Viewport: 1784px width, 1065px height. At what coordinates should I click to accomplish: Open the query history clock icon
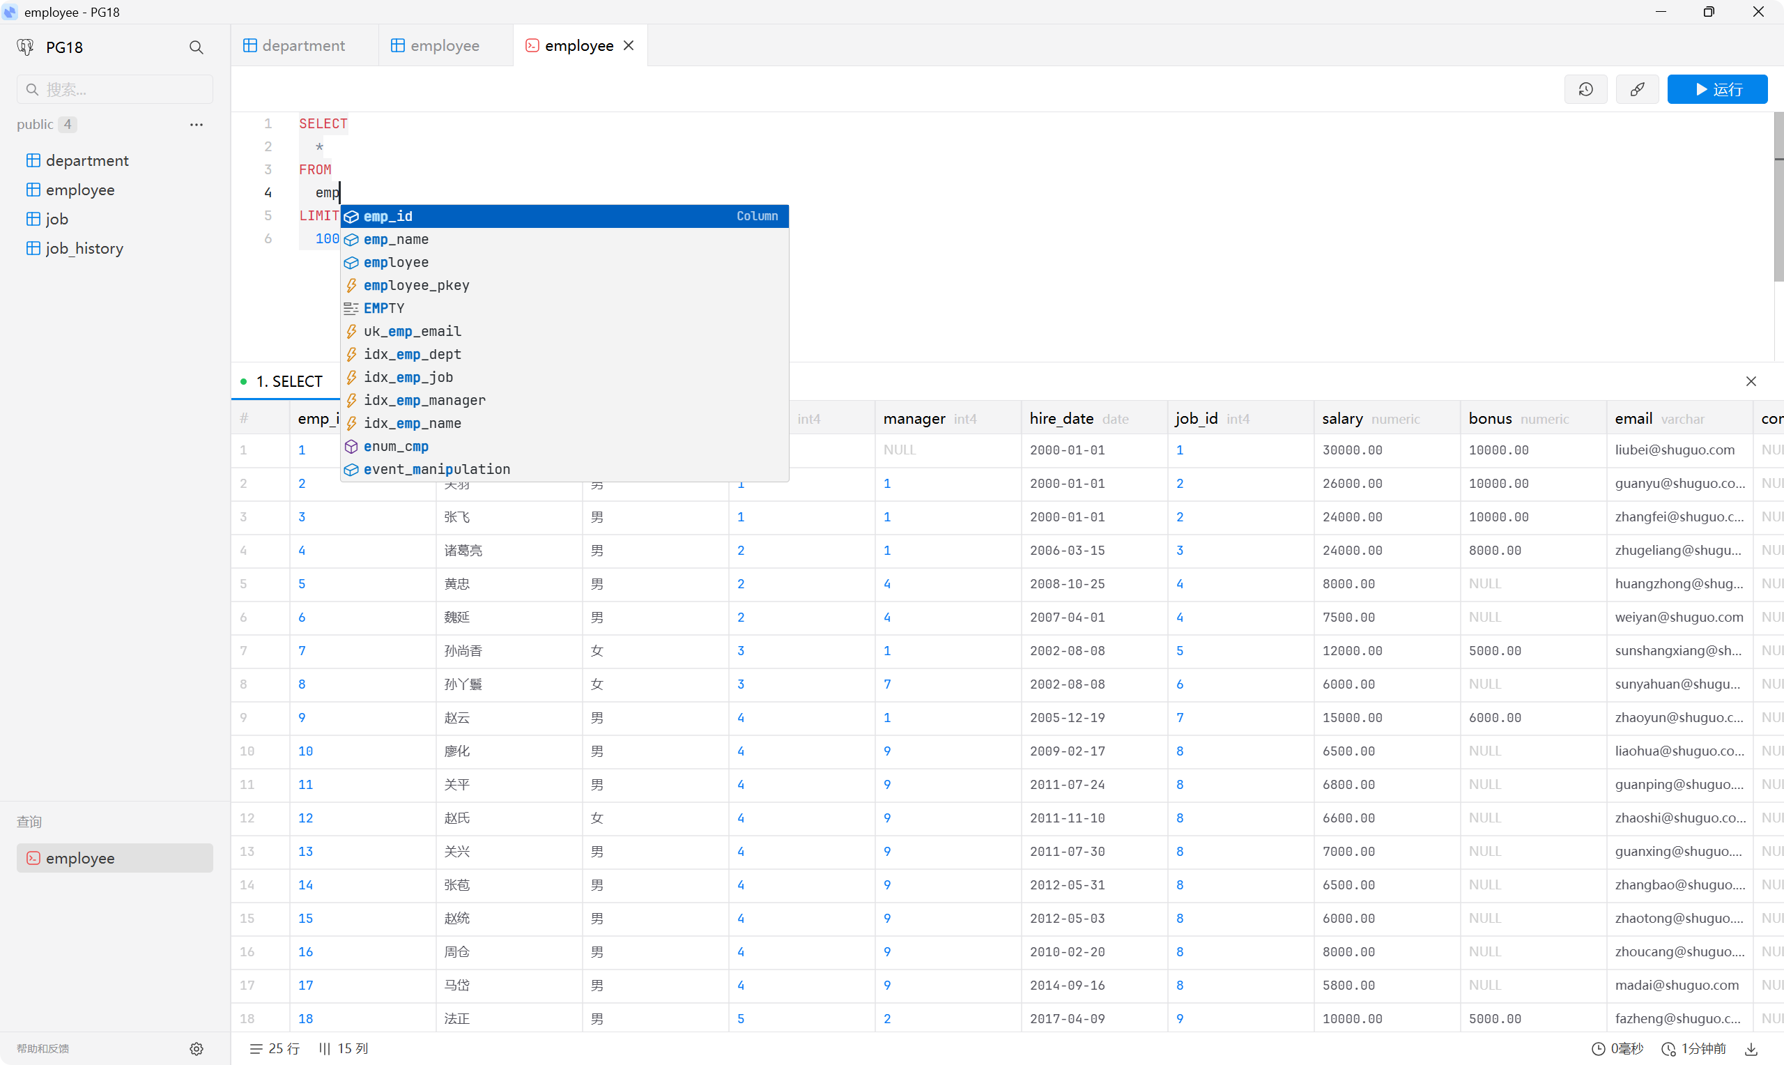[1585, 89]
